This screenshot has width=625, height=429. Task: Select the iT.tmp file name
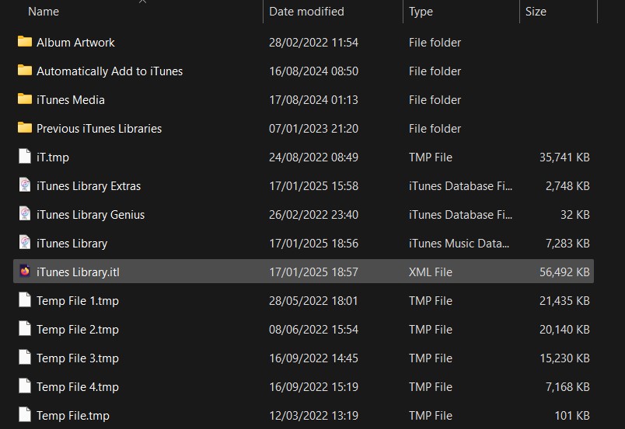[53, 157]
